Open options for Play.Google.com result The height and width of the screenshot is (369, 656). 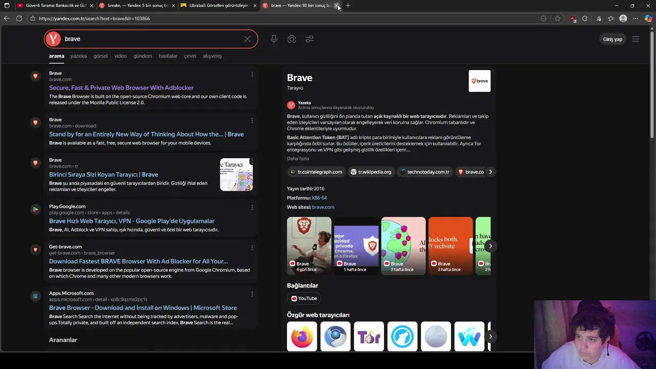tap(252, 208)
